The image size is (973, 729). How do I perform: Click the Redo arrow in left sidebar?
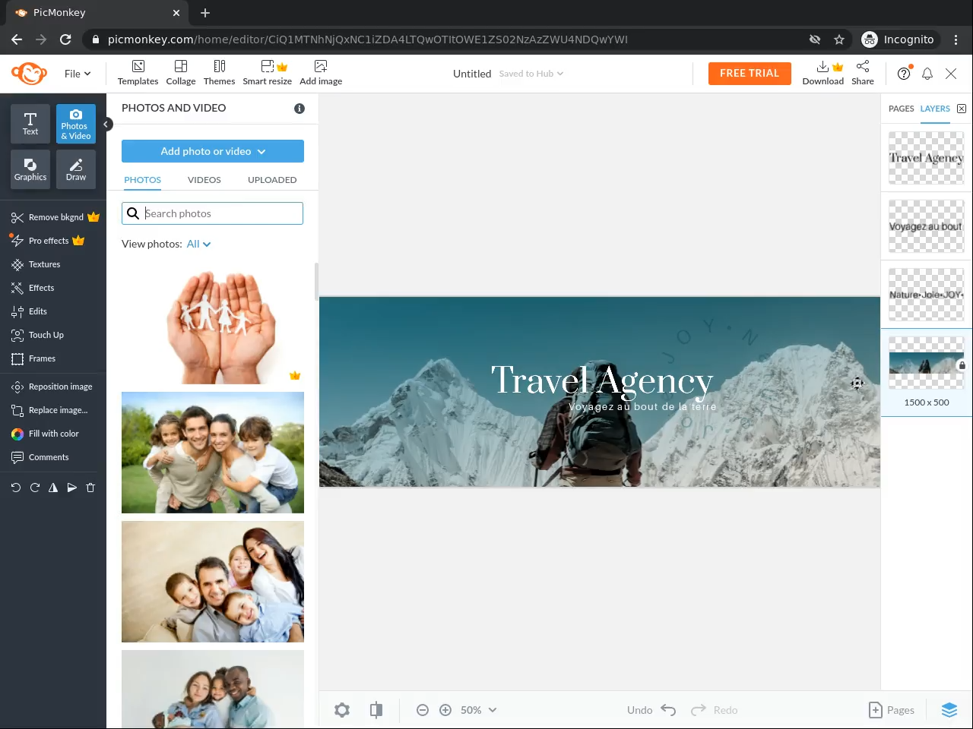(x=34, y=488)
